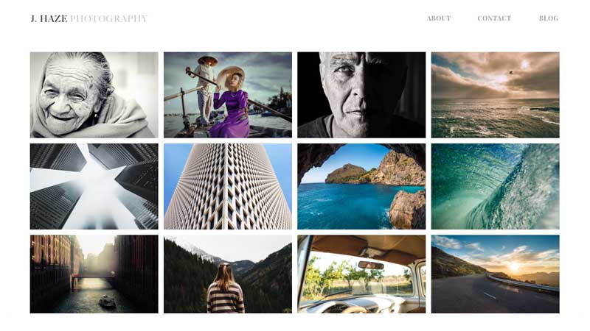590x331 pixels.
Task: Open the smiling elderly woman portrait
Action: tap(94, 95)
